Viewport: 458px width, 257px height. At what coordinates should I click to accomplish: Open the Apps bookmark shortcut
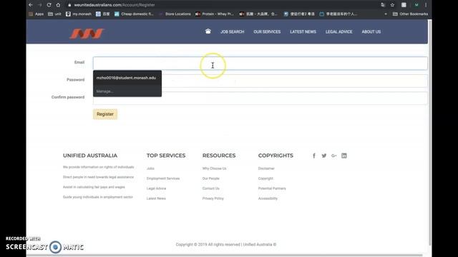coord(36,14)
